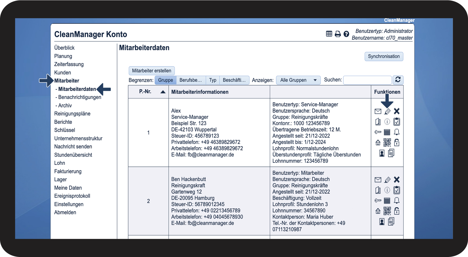
Task: Click the Mitarbeiter erstellen button
Action: click(x=151, y=71)
